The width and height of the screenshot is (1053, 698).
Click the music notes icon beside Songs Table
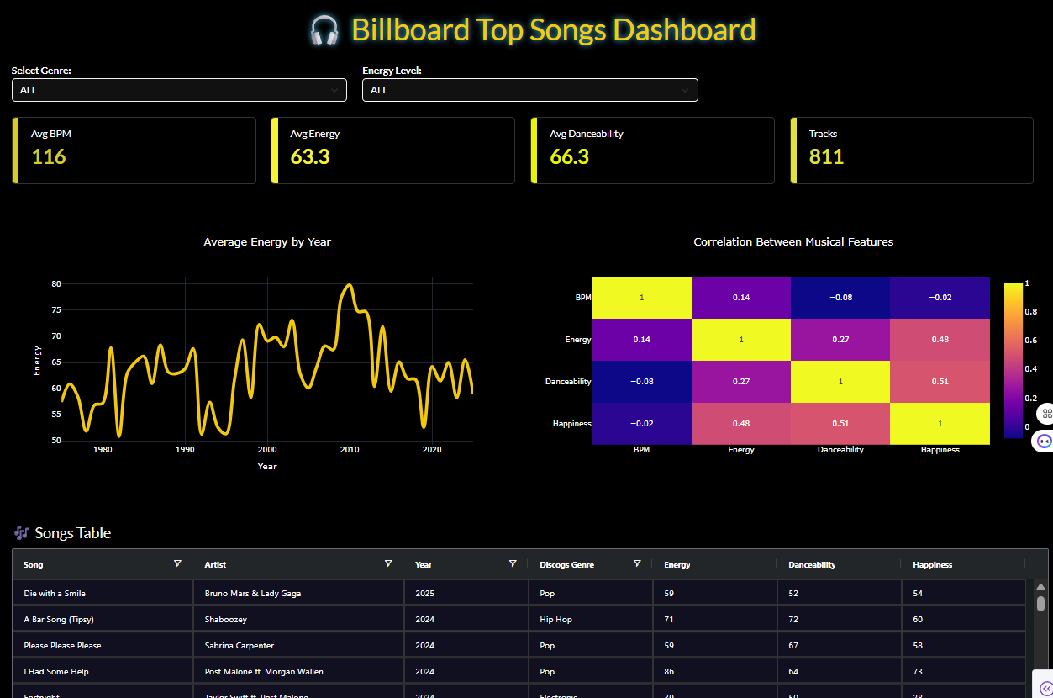tap(22, 533)
